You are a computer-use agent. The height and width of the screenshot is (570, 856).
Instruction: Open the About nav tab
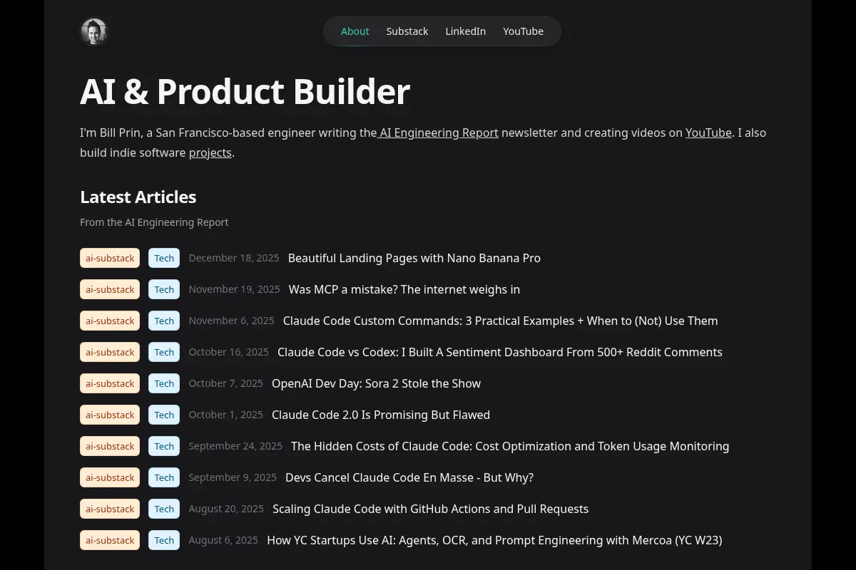point(355,31)
